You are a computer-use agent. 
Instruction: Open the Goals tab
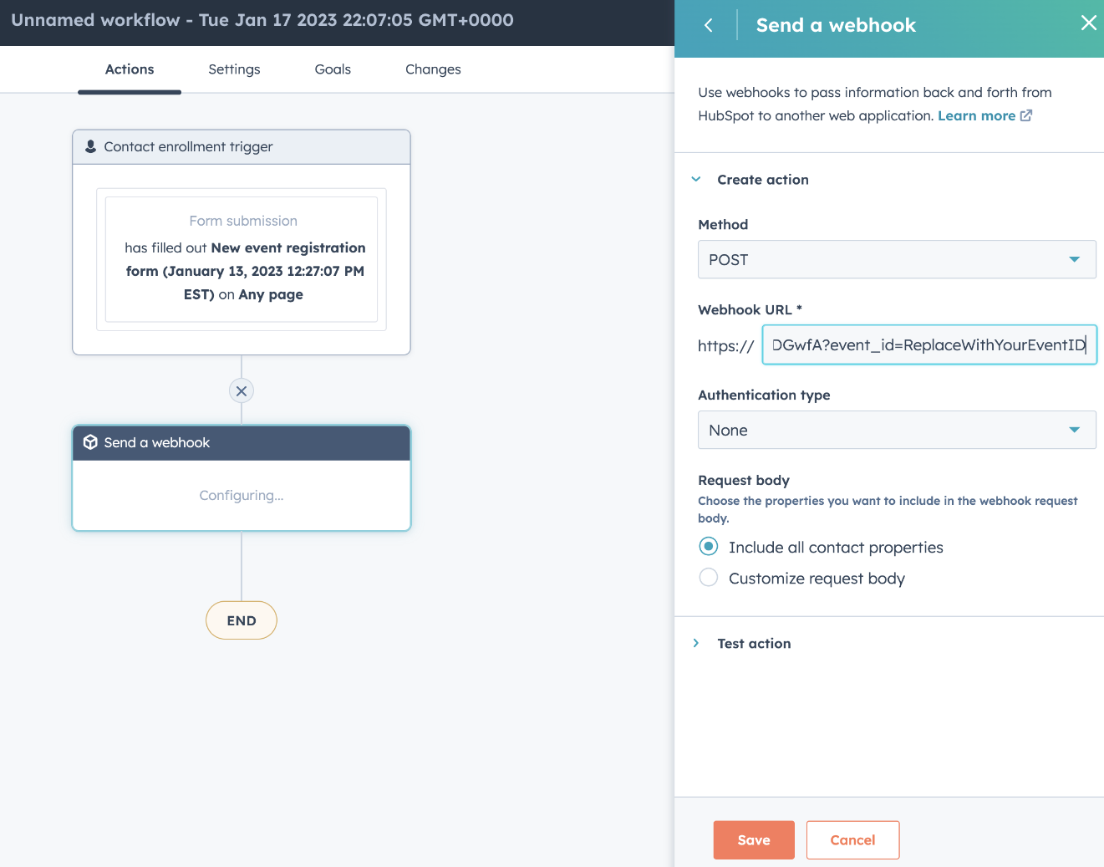(333, 69)
